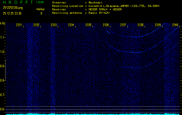Click the 2512252330.png filename
182x115 pixels.
tap(12, 8)
